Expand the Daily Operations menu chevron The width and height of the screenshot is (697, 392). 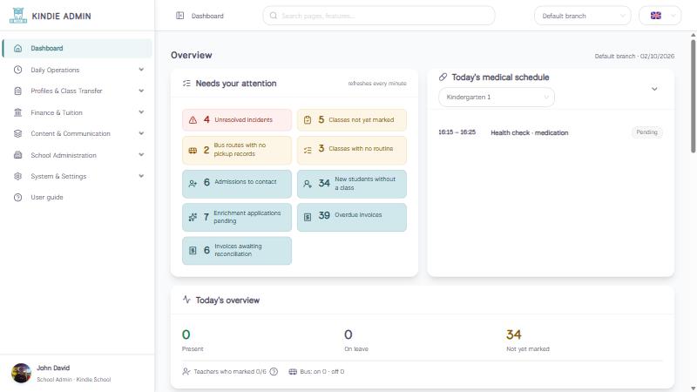tap(141, 70)
